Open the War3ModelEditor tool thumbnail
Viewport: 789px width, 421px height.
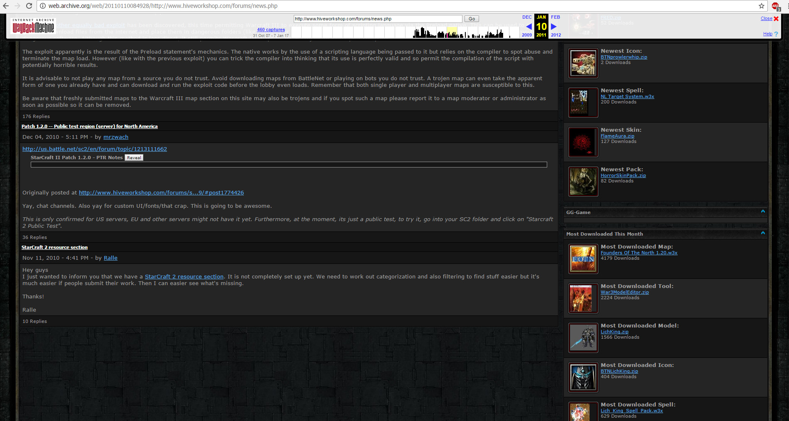[x=583, y=298]
